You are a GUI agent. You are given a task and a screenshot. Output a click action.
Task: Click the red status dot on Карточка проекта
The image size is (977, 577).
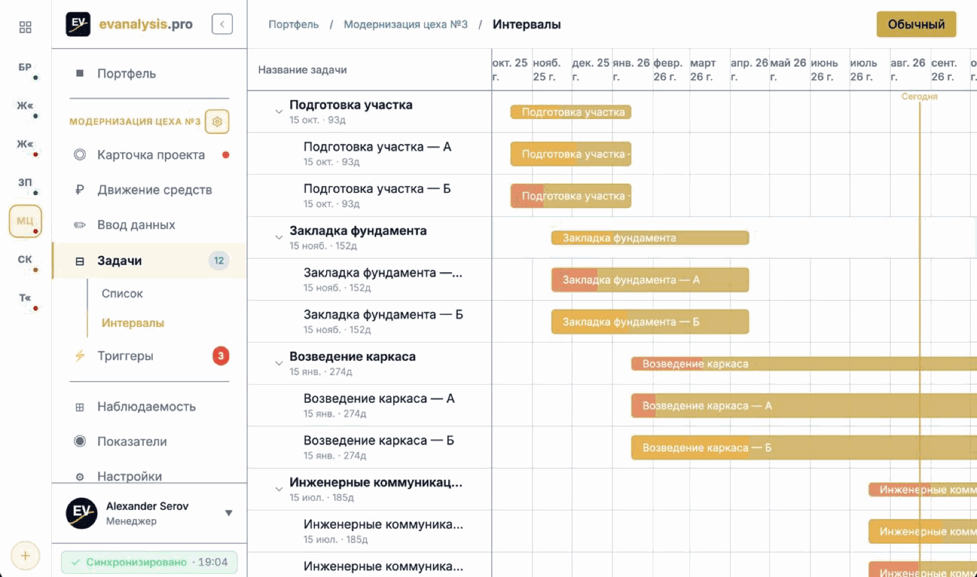[x=226, y=154]
